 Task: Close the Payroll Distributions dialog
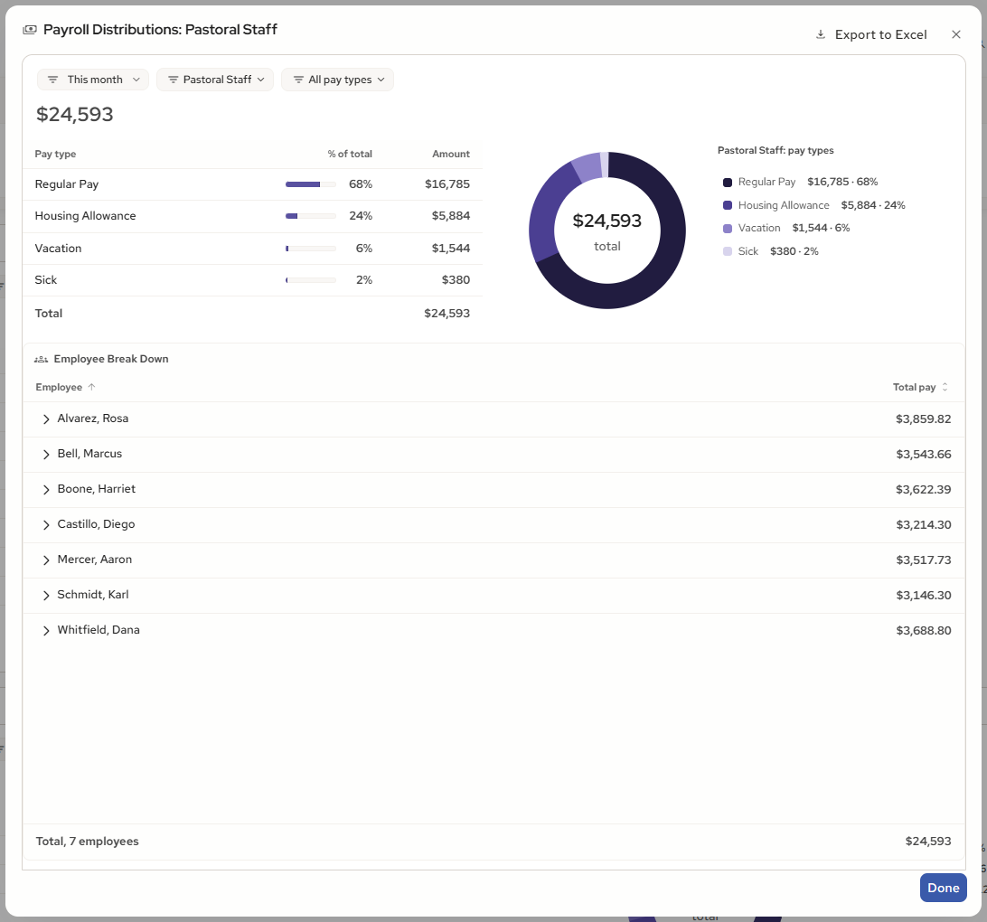pos(955,34)
